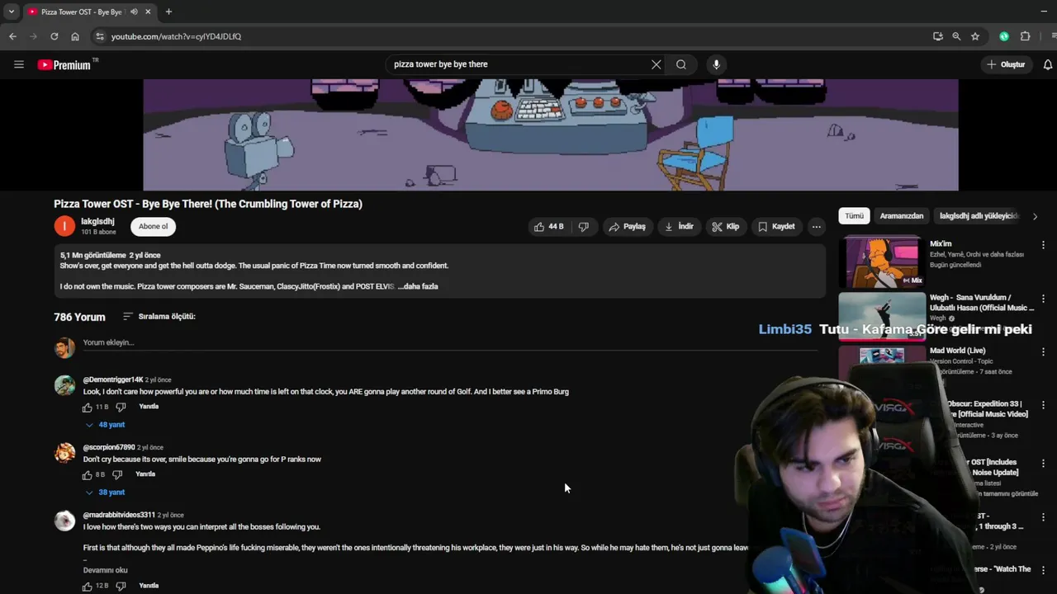
Task: Open browser extensions puzzle icon
Action: click(x=1026, y=36)
